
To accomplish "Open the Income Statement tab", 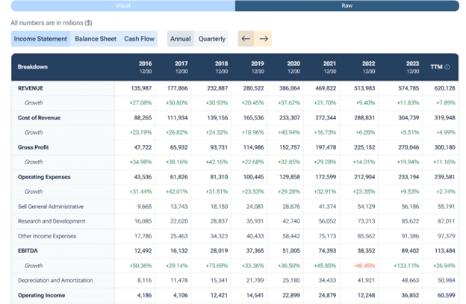I will click(x=41, y=39).
